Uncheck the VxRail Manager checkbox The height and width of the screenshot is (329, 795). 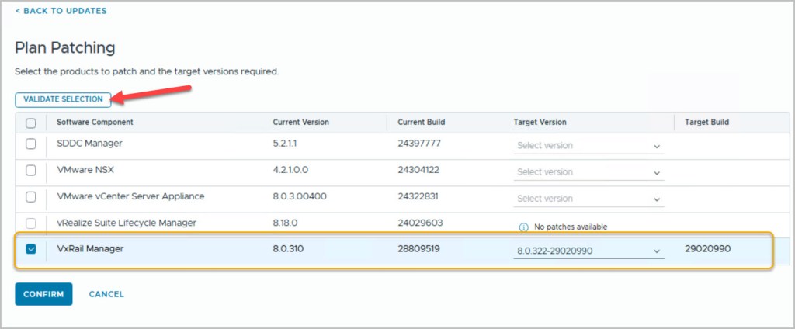31,249
